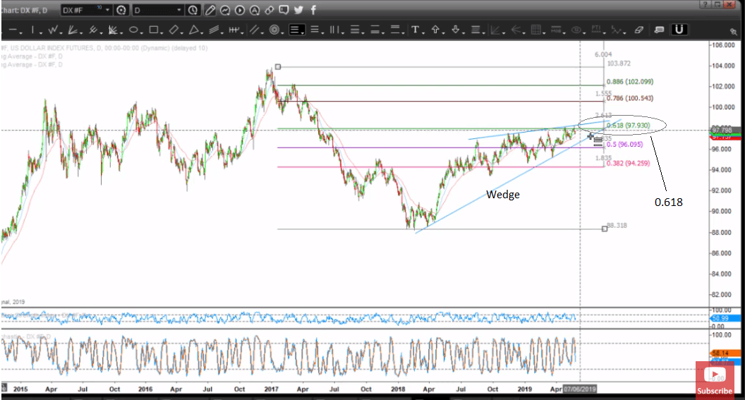Screen dimensions: 745x400
Task: Share chart via Facebook icon
Action: coord(313,10)
